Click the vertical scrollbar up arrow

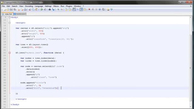[190, 18]
